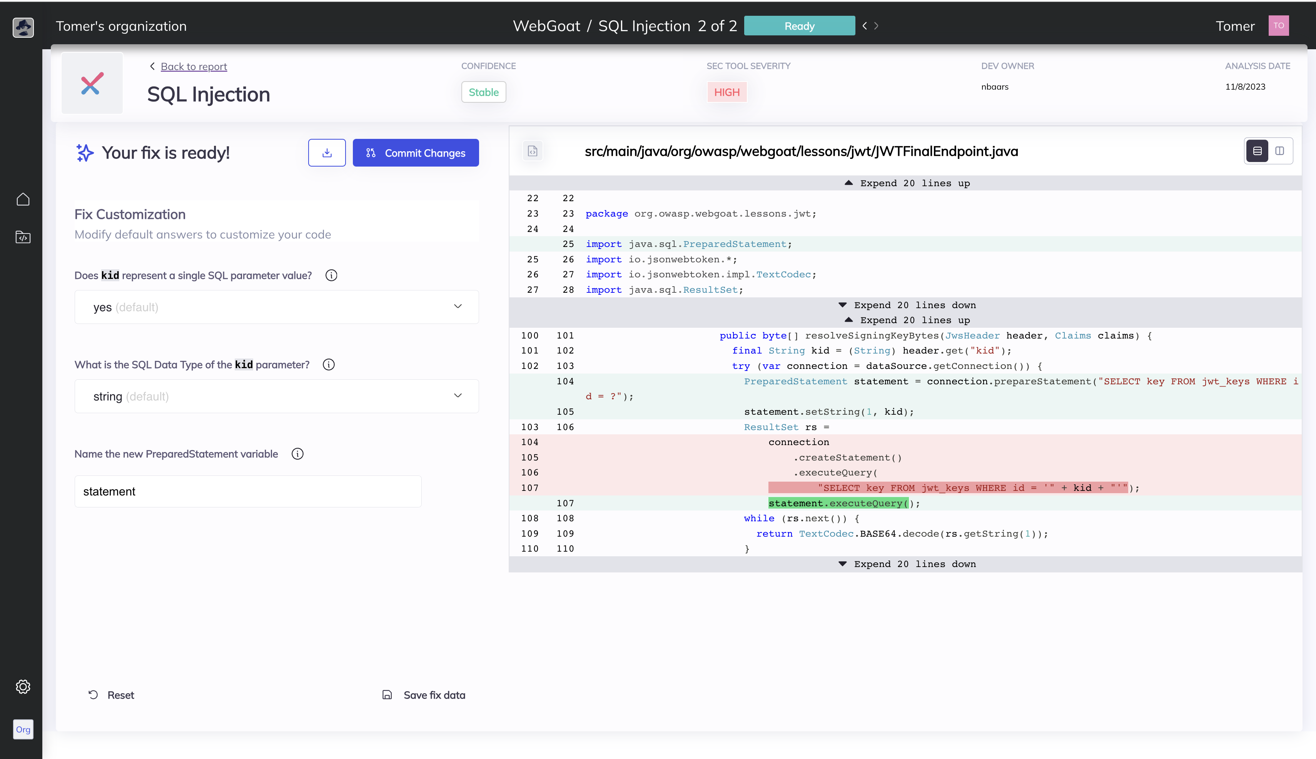Click info icon beside SQL Data Type question
The width and height of the screenshot is (1316, 759).
(x=329, y=364)
